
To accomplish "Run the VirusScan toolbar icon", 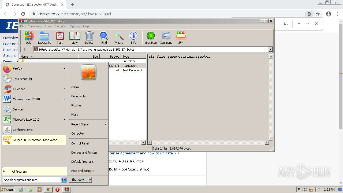I will pos(151,38).
